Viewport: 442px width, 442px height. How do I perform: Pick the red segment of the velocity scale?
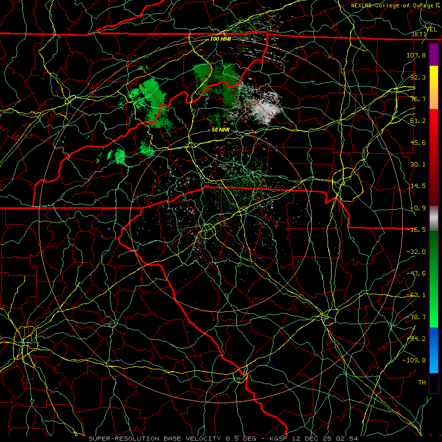coord(434,158)
